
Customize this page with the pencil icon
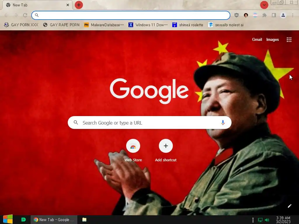pyautogui.click(x=289, y=206)
